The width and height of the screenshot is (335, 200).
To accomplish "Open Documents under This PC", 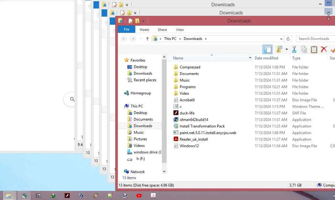I will point(143,119).
